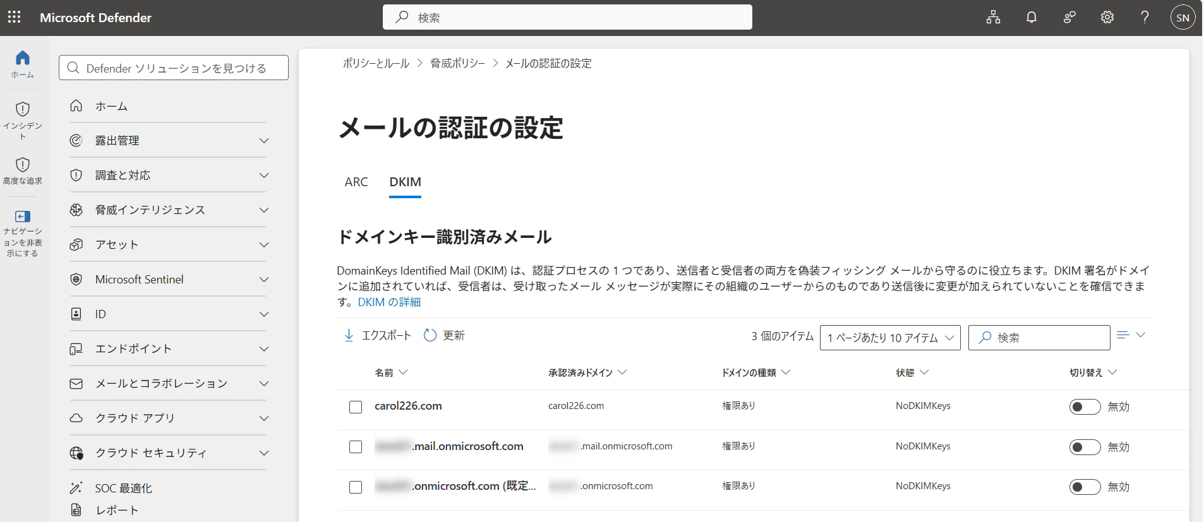Image resolution: width=1204 pixels, height=522 pixels.
Task: Open the carol226.com domain name entry
Action: [x=408, y=406]
